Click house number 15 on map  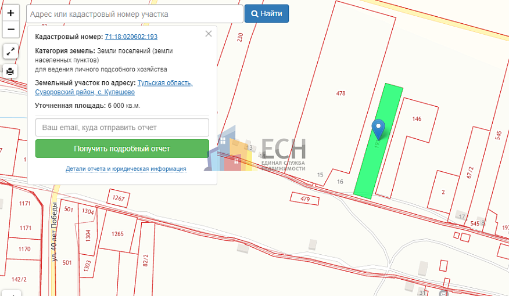[x=320, y=175]
